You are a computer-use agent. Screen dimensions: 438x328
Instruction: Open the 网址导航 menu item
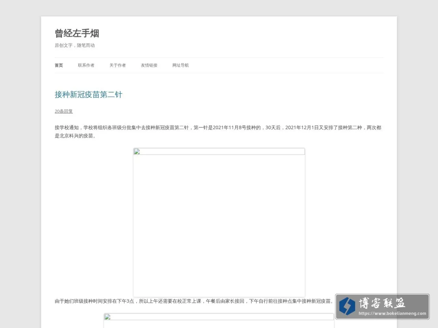pyautogui.click(x=181, y=65)
